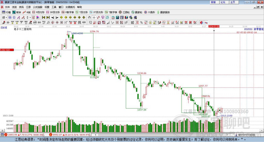This screenshot has height=142, width=264.
Task: Toggle the crosshair cursor tool
Action: pos(94,18)
